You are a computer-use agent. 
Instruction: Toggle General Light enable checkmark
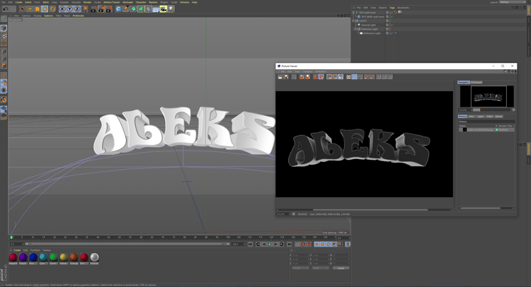pos(392,25)
